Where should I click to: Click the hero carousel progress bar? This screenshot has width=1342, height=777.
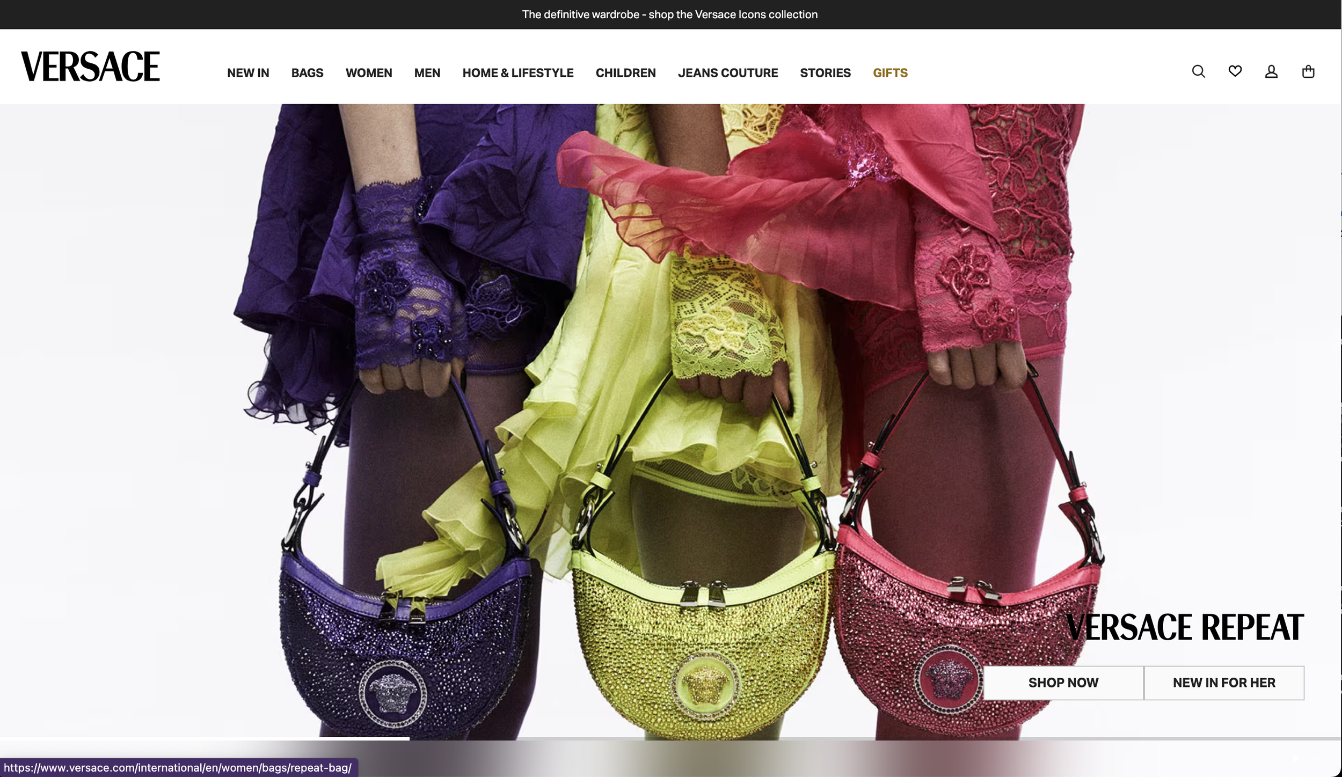(670, 739)
